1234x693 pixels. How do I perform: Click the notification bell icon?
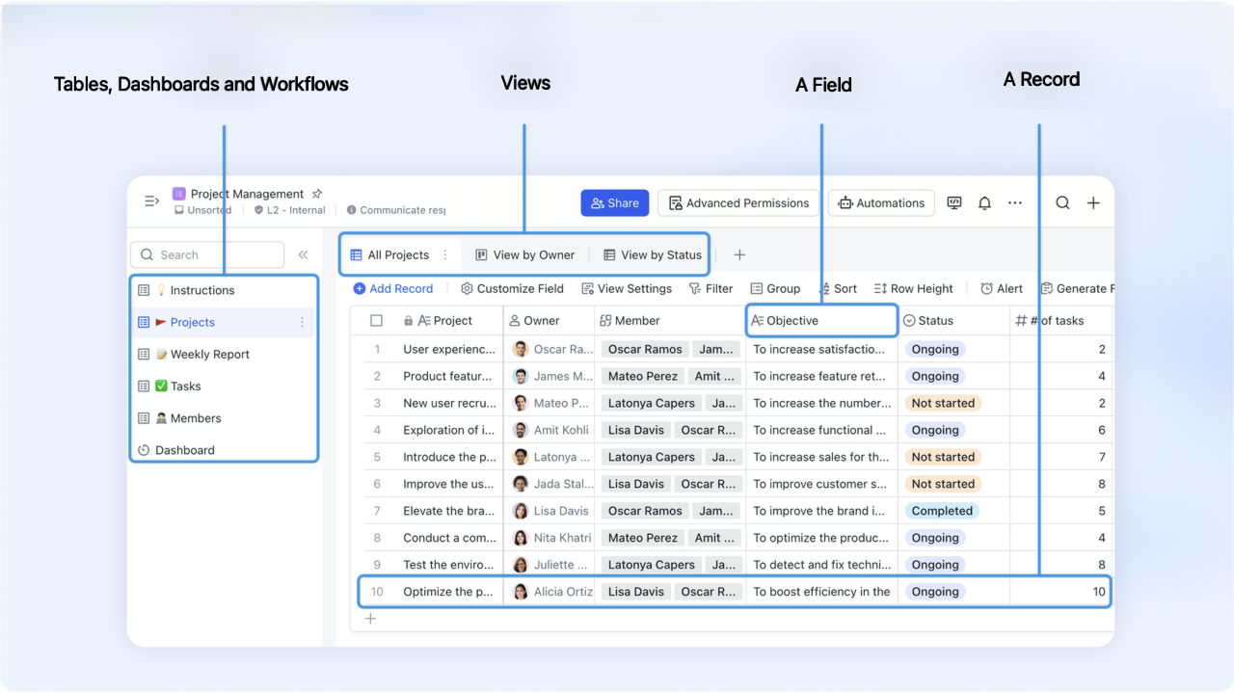pos(984,203)
